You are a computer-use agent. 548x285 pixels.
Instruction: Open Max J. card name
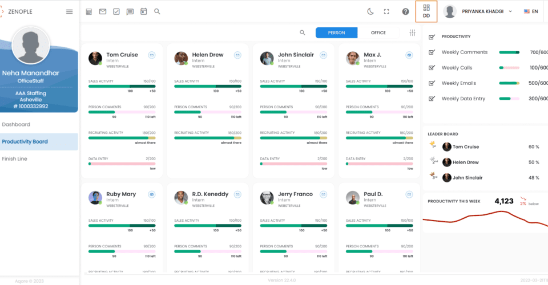(373, 55)
